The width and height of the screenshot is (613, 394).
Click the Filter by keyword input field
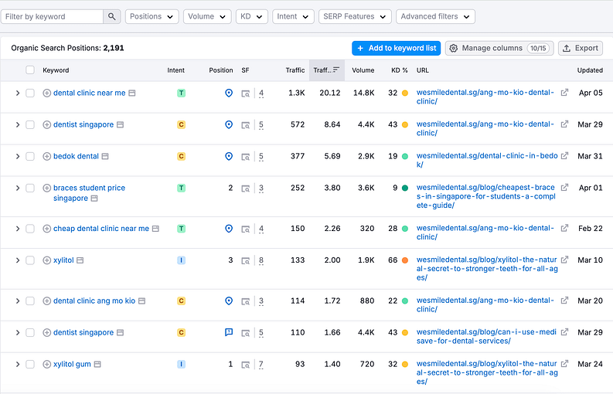[51, 16]
